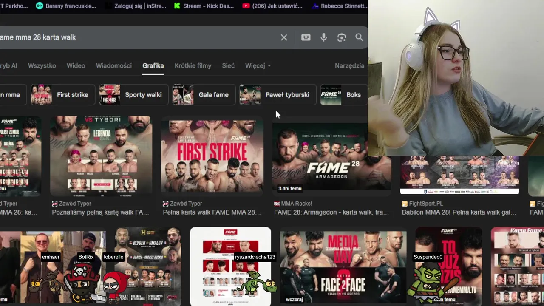Start voice search with the microphone icon
544x306 pixels.
tap(324, 37)
